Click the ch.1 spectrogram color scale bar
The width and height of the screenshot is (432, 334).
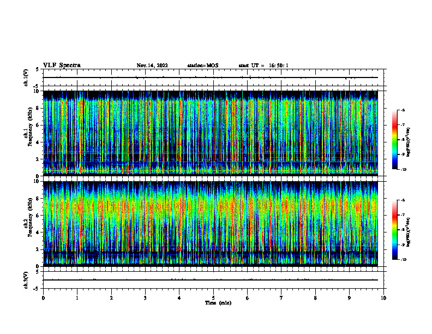pos(395,140)
